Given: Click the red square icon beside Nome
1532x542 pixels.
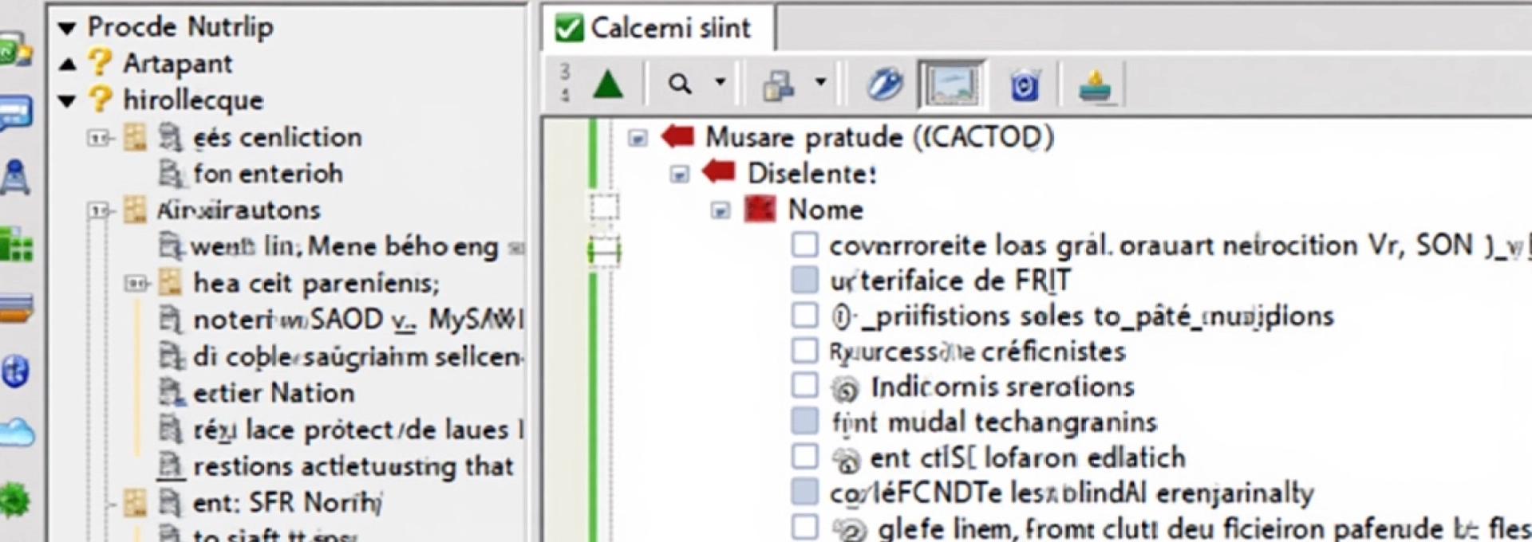Looking at the screenshot, I should (759, 209).
